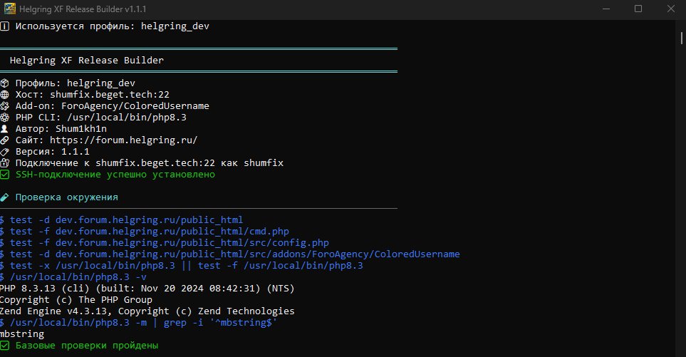The width and height of the screenshot is (686, 357).
Task: Click green checkmark beside Базовые проверки пройдены
Action: 4,346
